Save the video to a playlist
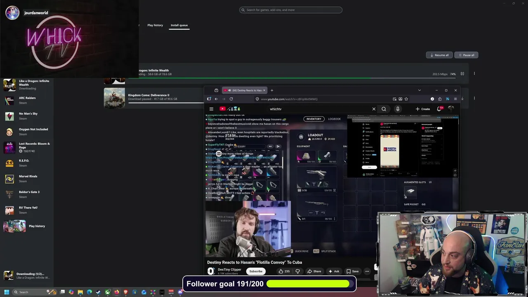528x297 pixels. coord(352,271)
